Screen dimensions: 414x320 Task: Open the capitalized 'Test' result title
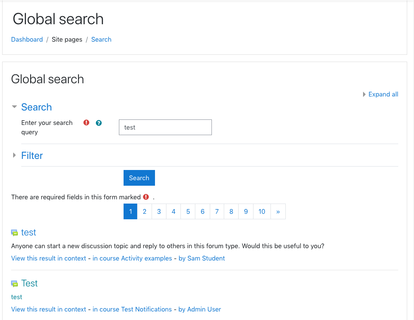tap(29, 283)
